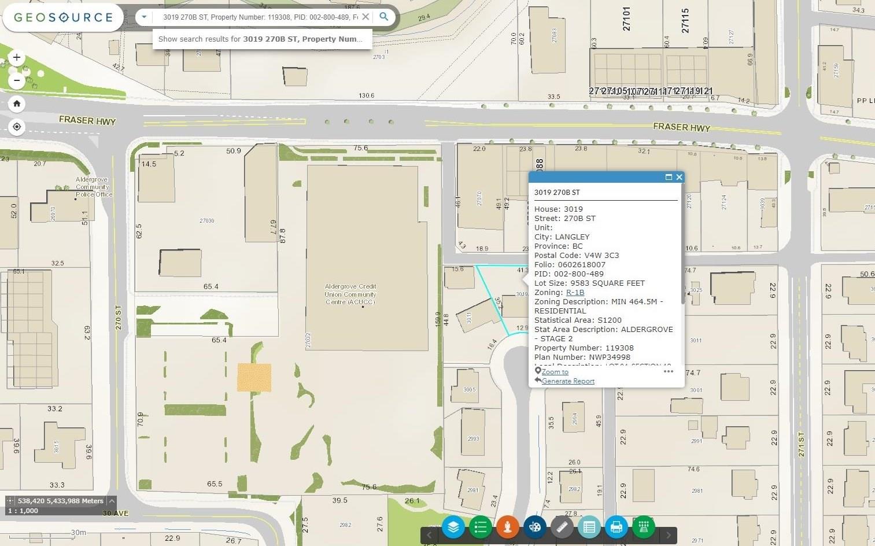Open the Draw palette tool
Image resolution: width=875 pixels, height=546 pixels.
(534, 527)
